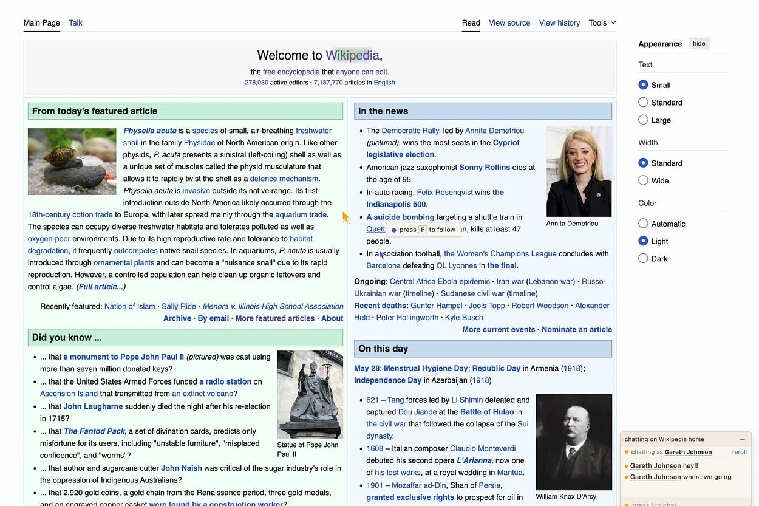The width and height of the screenshot is (759, 506).
Task: Open the Physella acuta snail thumbnail
Action: tap(72, 161)
